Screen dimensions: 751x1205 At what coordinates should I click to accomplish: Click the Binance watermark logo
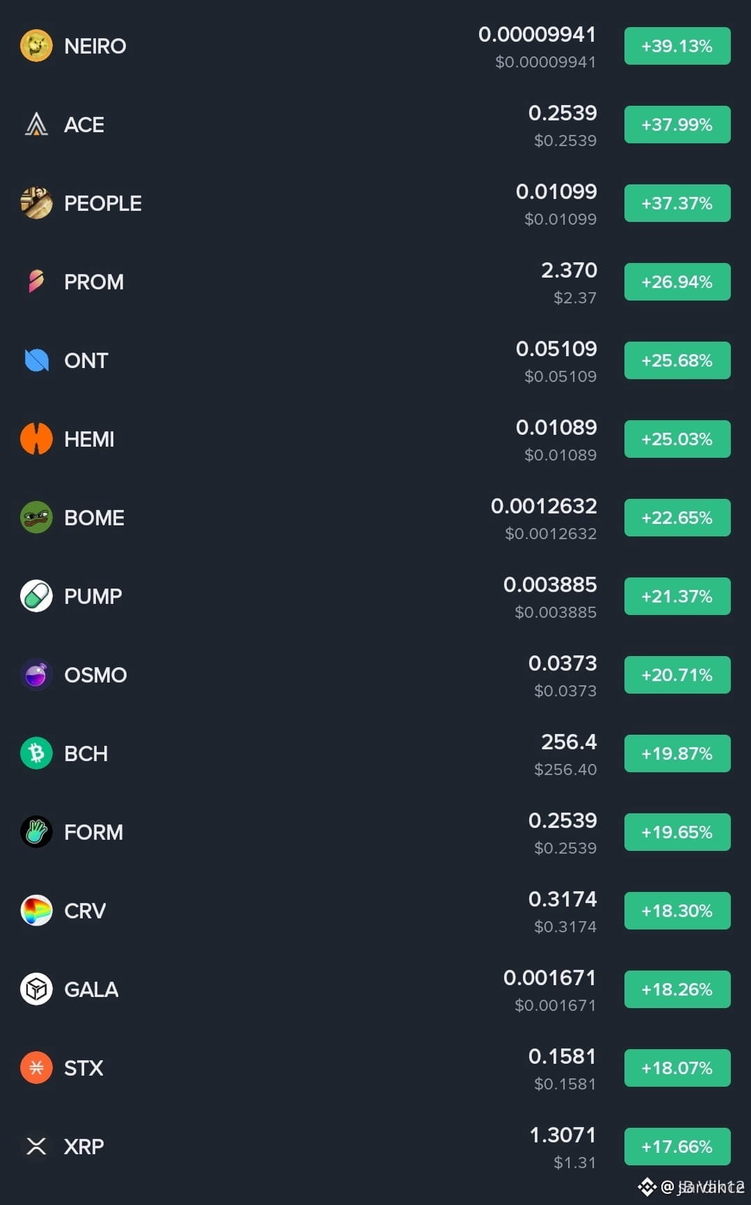(x=647, y=1187)
